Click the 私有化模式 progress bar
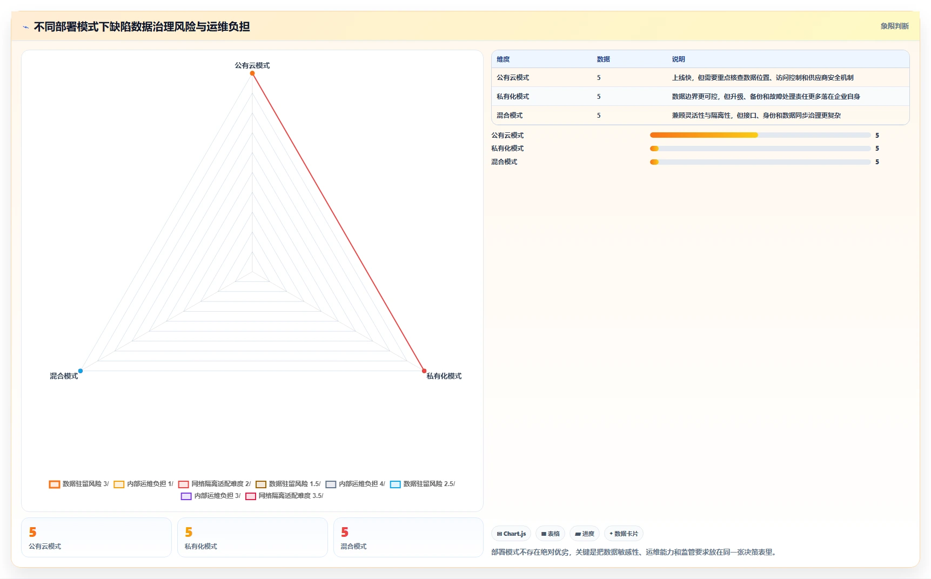This screenshot has width=931, height=579. click(x=760, y=149)
